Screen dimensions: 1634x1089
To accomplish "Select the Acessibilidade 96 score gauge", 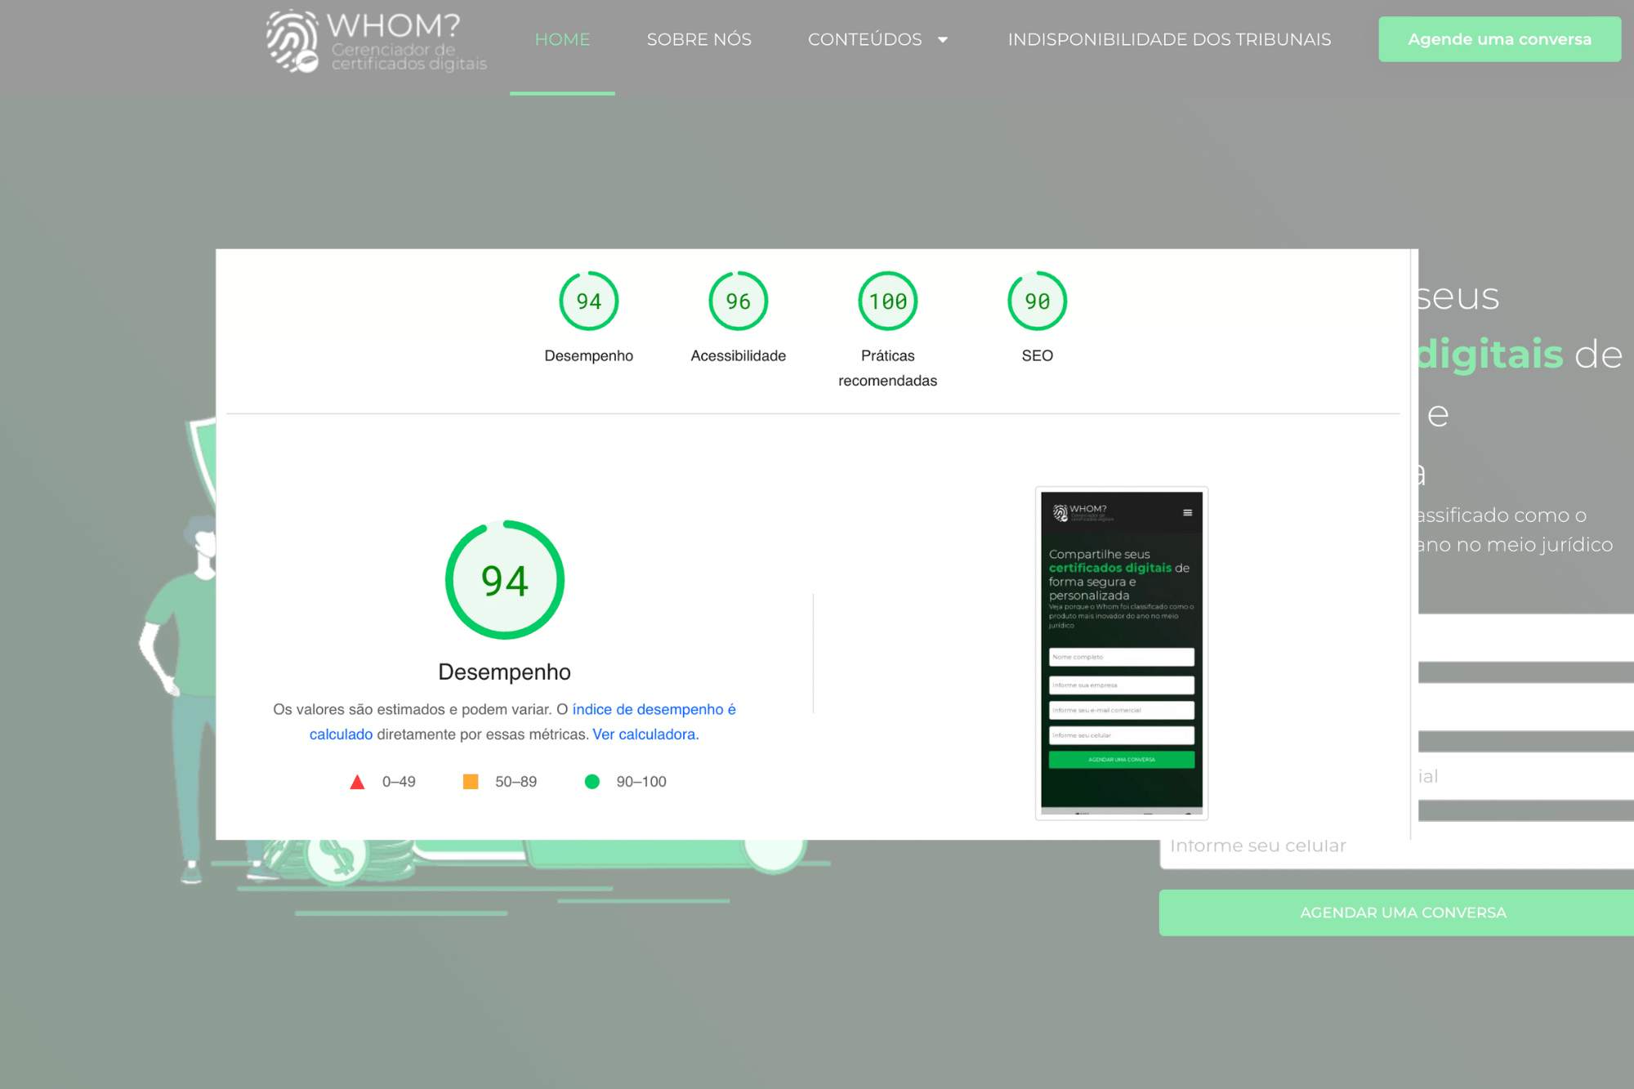I will 738,301.
